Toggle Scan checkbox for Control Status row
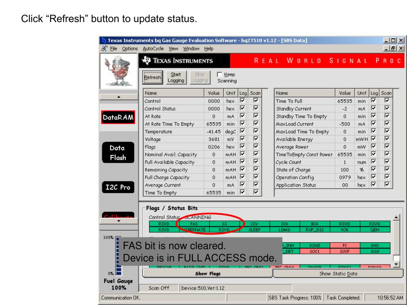 pyautogui.click(x=256, y=108)
